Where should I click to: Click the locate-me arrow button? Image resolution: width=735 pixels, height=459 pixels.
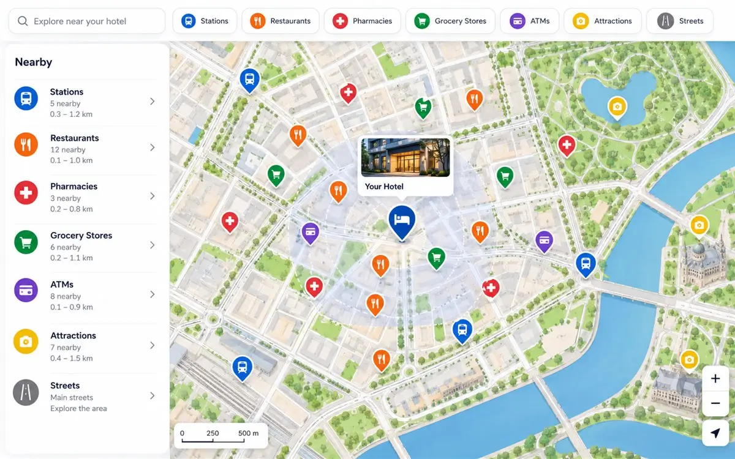[715, 433]
